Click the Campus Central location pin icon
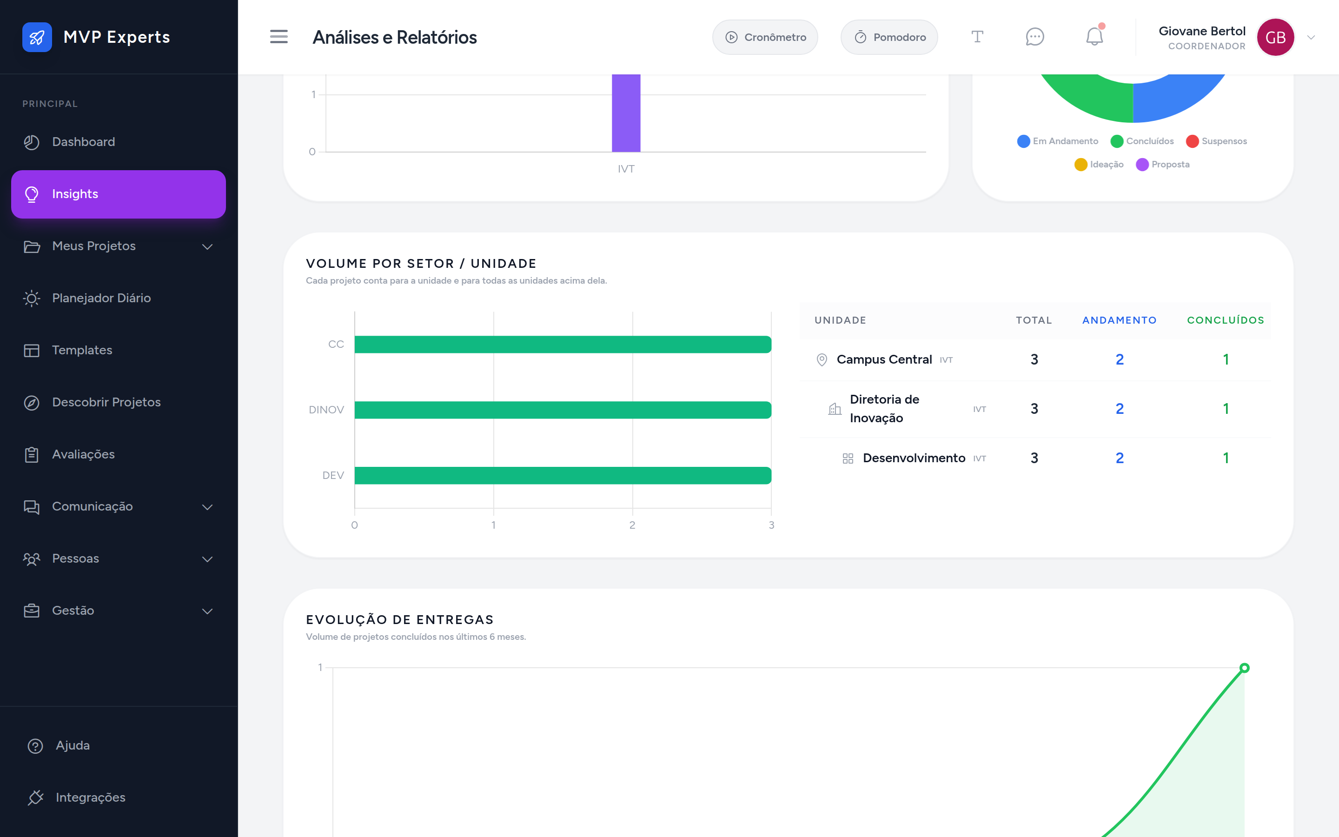Image resolution: width=1339 pixels, height=837 pixels. tap(822, 360)
